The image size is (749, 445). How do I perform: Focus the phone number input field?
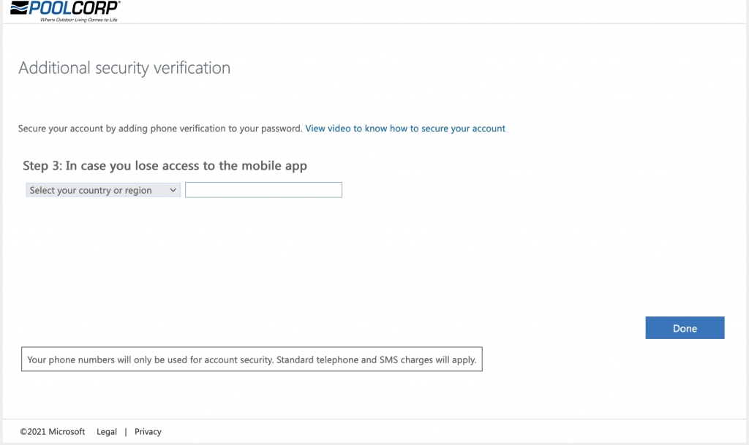(263, 190)
